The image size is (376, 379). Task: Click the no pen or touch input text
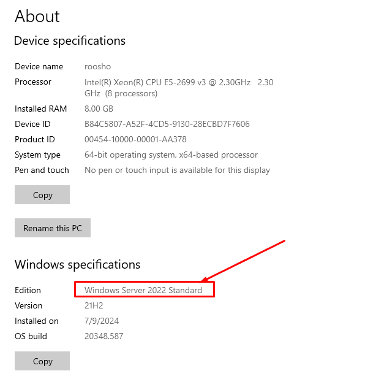(x=177, y=170)
